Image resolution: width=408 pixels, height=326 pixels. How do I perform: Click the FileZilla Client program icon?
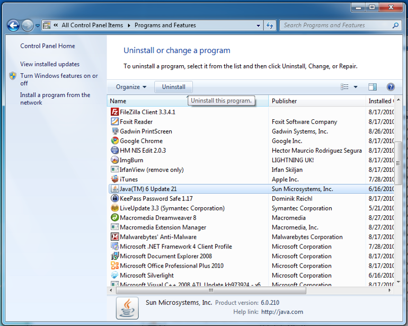tap(114, 112)
